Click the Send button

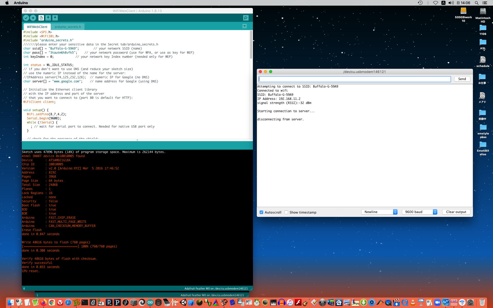[x=462, y=79]
